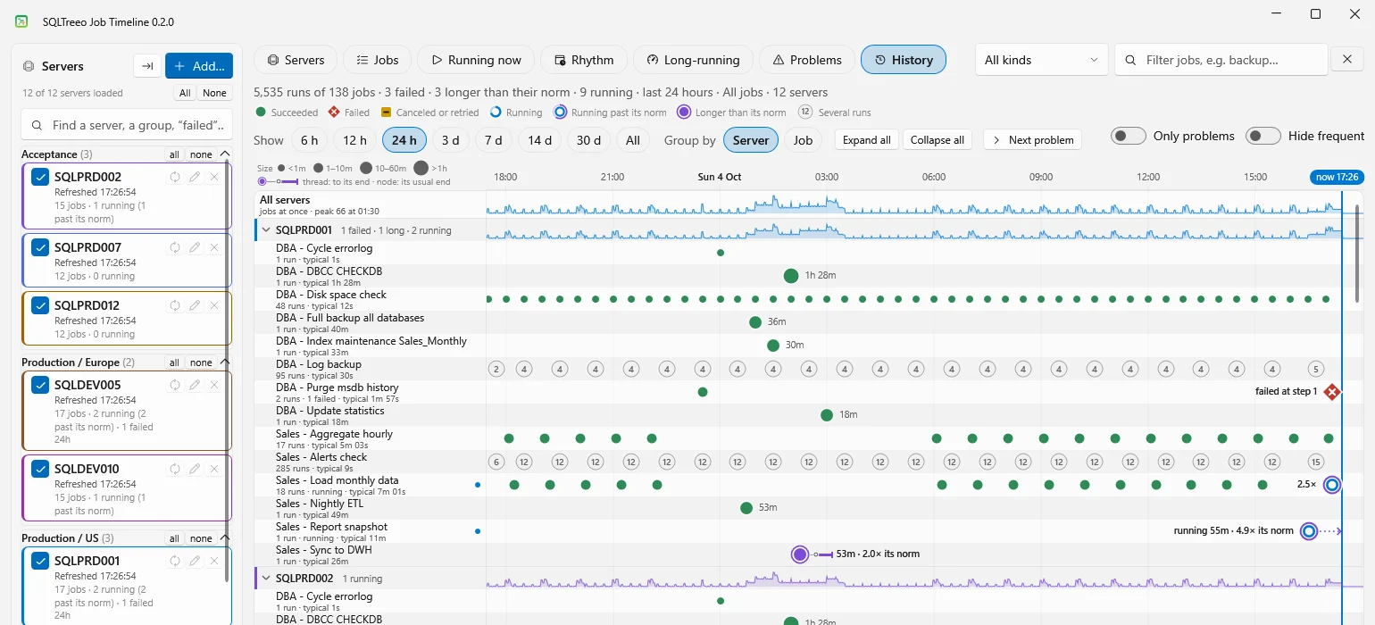The height and width of the screenshot is (625, 1375).
Task: Group timeline by Job
Action: coord(803,140)
